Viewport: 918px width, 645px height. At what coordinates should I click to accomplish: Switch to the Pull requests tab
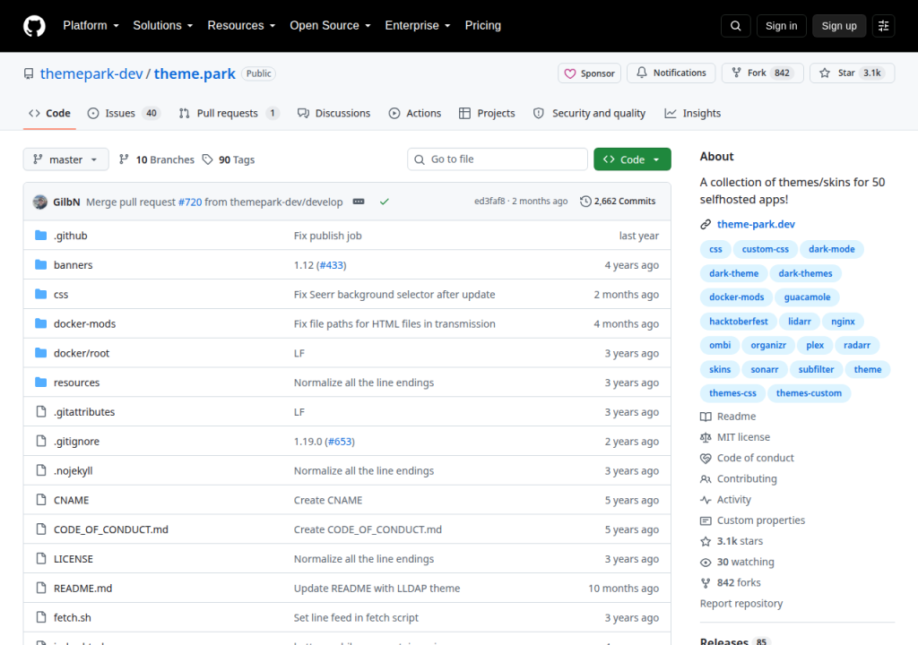click(229, 113)
